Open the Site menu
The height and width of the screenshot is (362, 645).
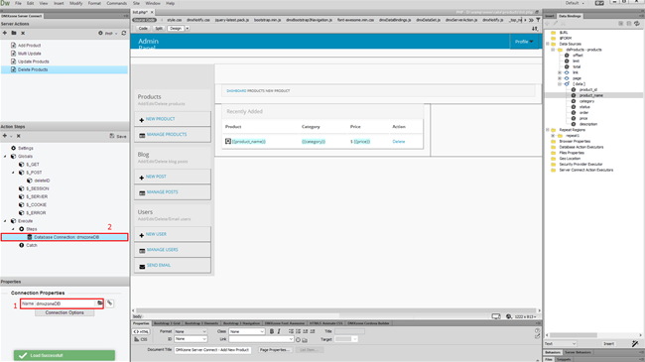coord(136,3)
